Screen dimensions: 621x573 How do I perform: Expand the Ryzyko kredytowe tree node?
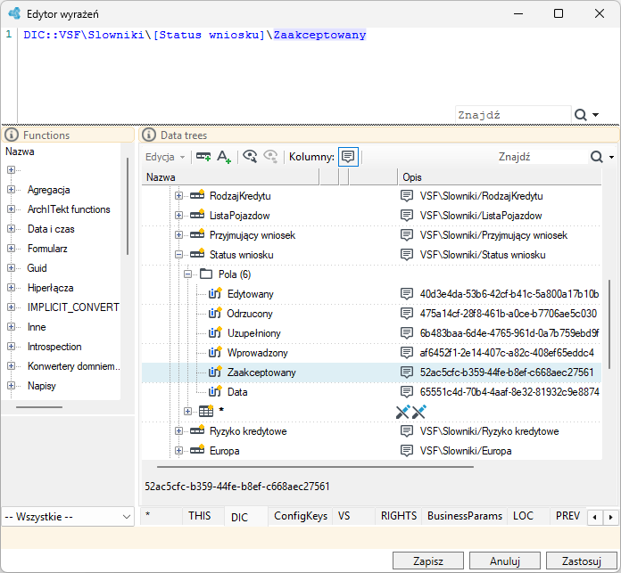(179, 431)
